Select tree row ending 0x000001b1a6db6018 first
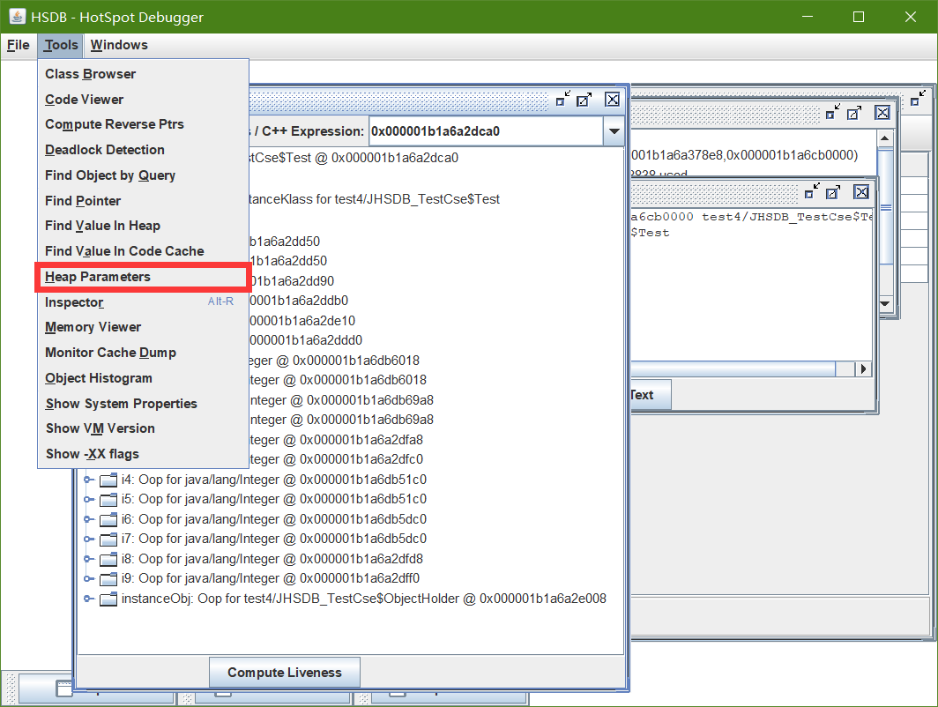The image size is (938, 707). pyautogui.click(x=334, y=361)
